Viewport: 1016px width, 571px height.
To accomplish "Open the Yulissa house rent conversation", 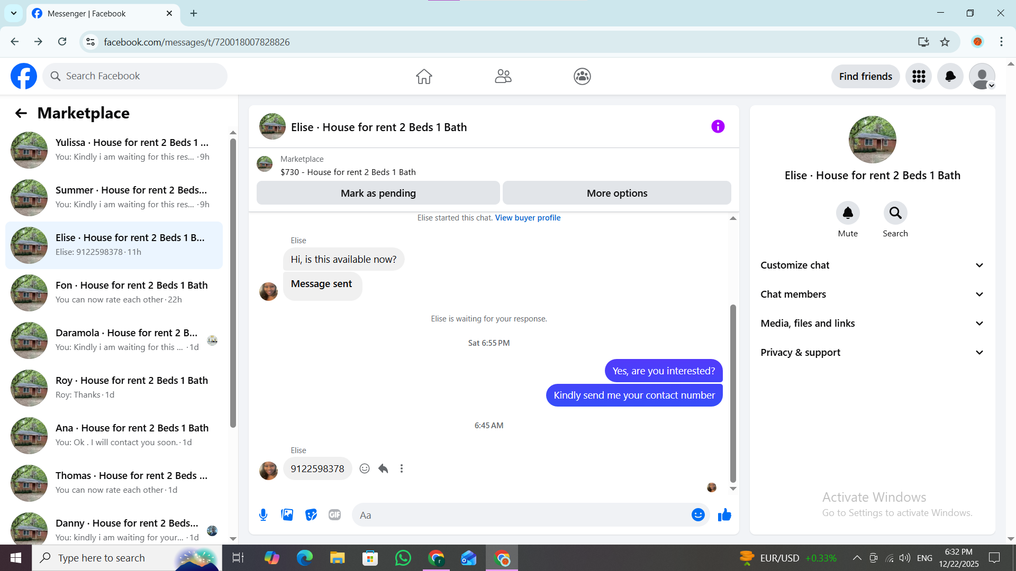I will (114, 150).
